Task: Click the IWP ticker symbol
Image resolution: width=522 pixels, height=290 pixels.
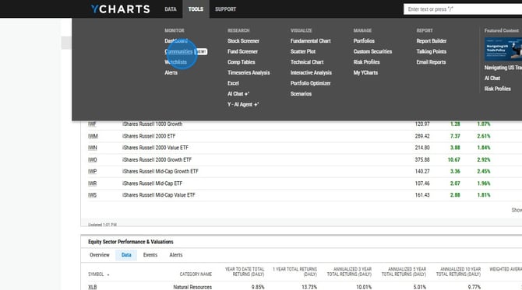Action: tap(92, 171)
